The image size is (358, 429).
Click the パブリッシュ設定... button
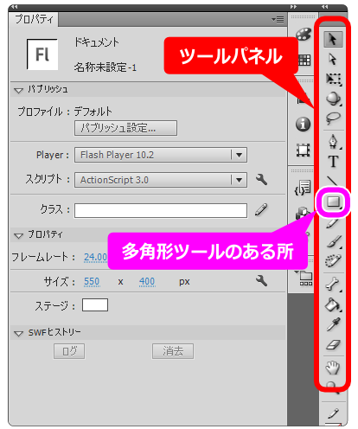125,128
